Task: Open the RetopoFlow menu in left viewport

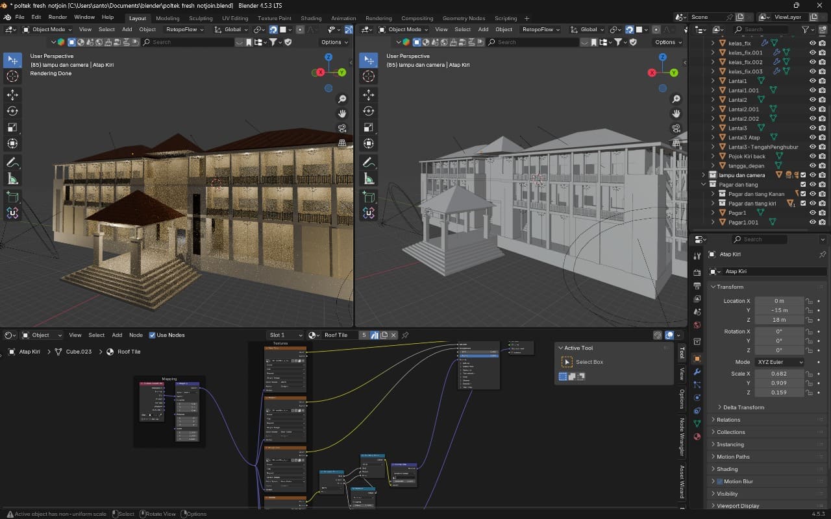Action: click(185, 29)
